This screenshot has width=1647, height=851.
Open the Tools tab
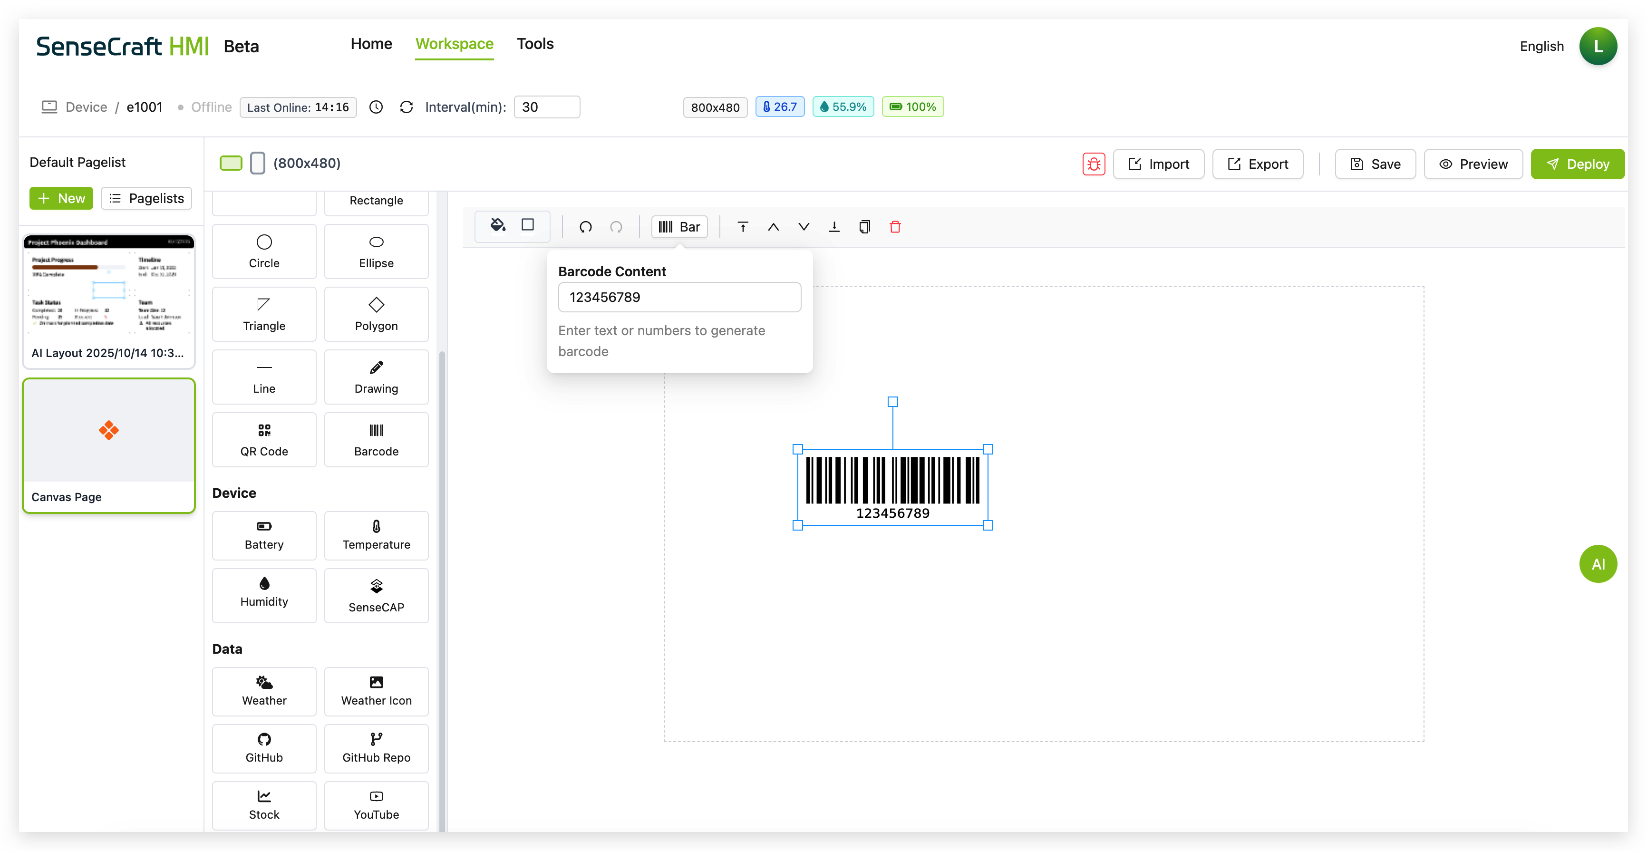(x=535, y=43)
